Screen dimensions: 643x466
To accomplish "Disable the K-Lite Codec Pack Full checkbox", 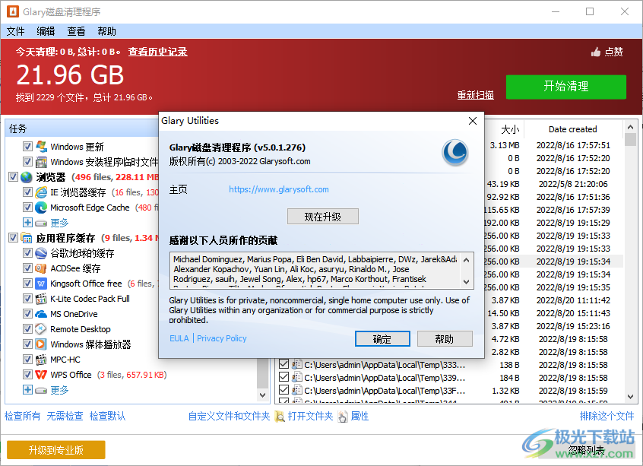I will [x=29, y=298].
